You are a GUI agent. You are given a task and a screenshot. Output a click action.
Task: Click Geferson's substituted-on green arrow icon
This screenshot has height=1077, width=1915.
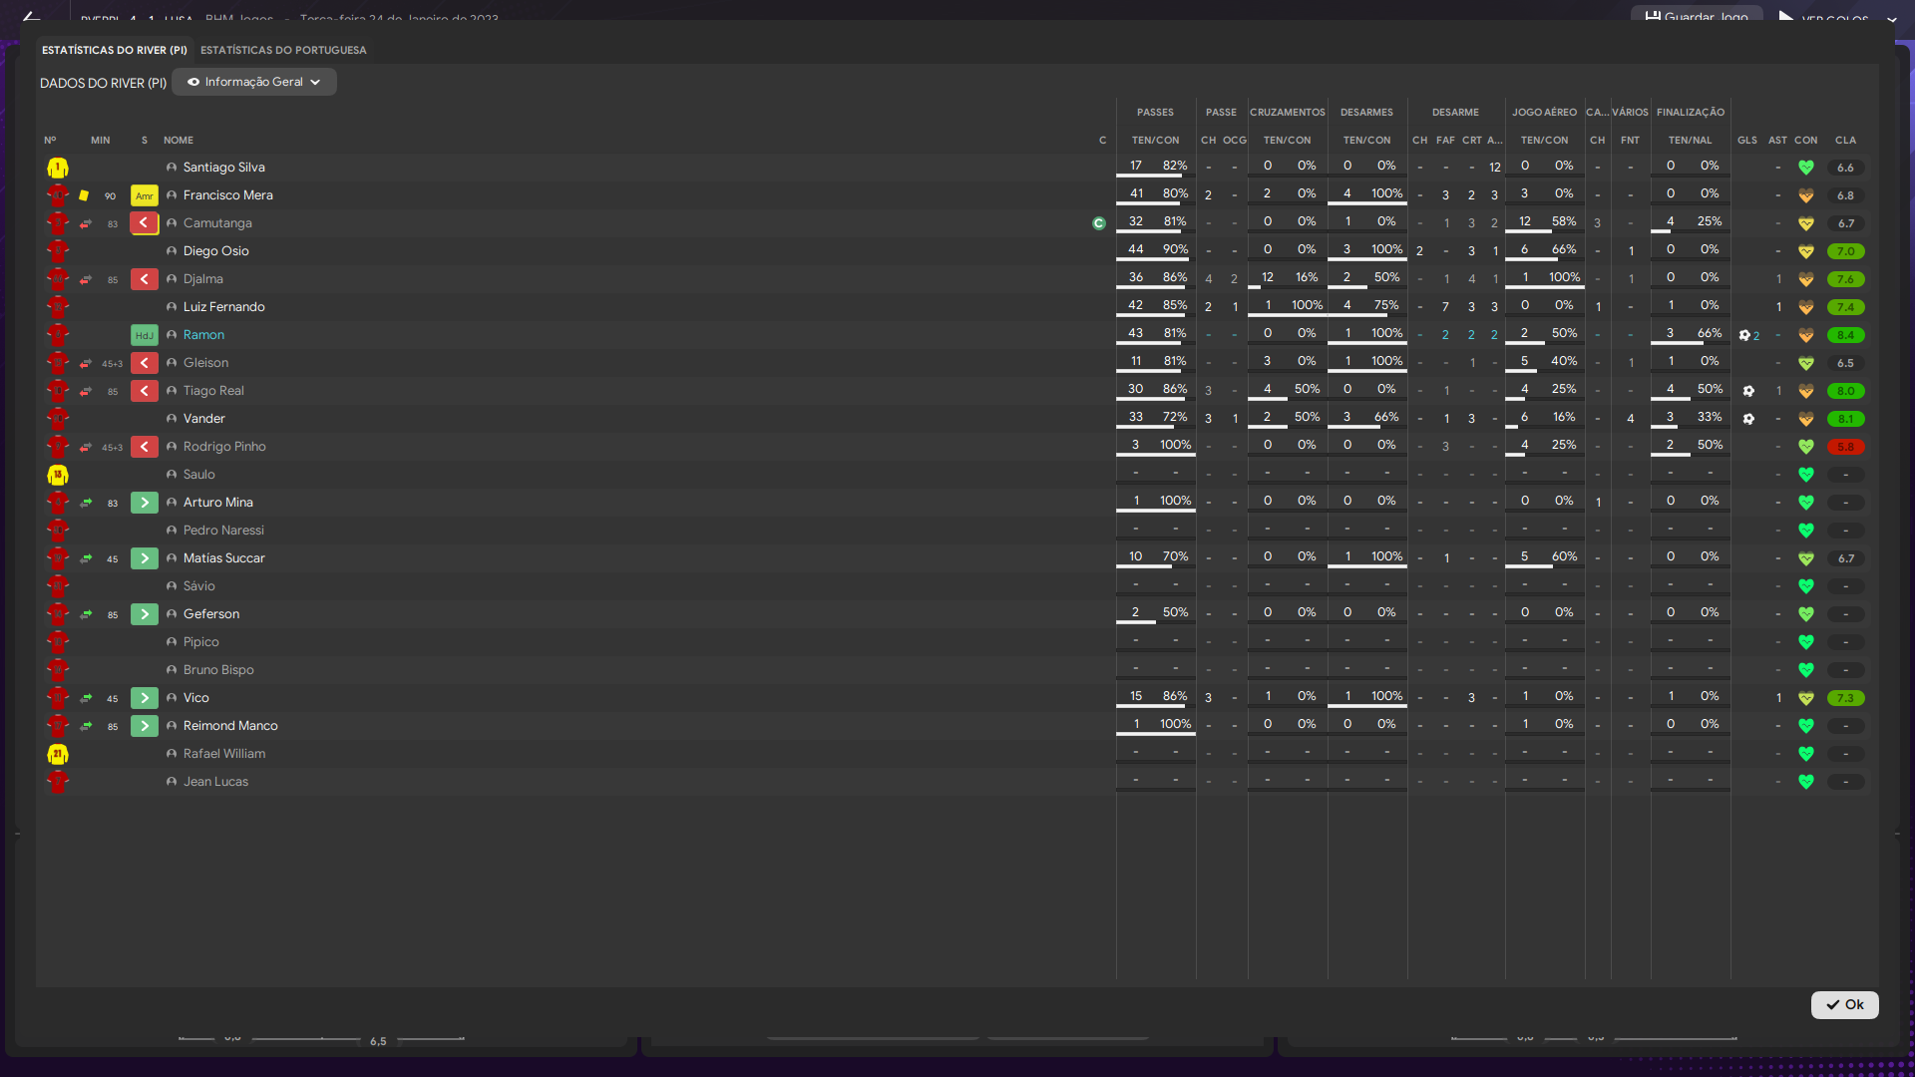tap(145, 614)
